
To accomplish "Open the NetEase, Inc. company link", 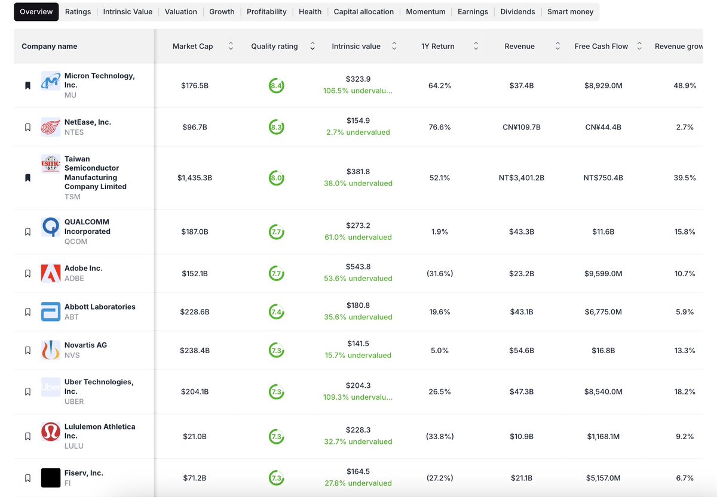I will click(88, 122).
